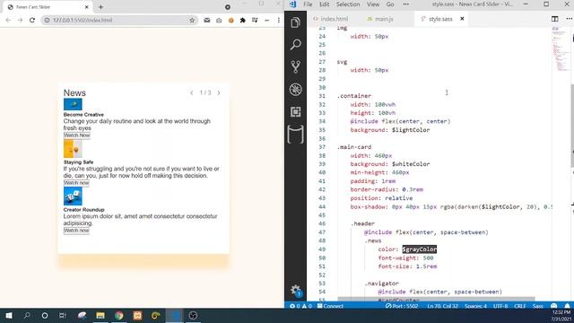This screenshot has height=323, width=574.
Task: Open the Selection menu
Action: [x=348, y=4]
